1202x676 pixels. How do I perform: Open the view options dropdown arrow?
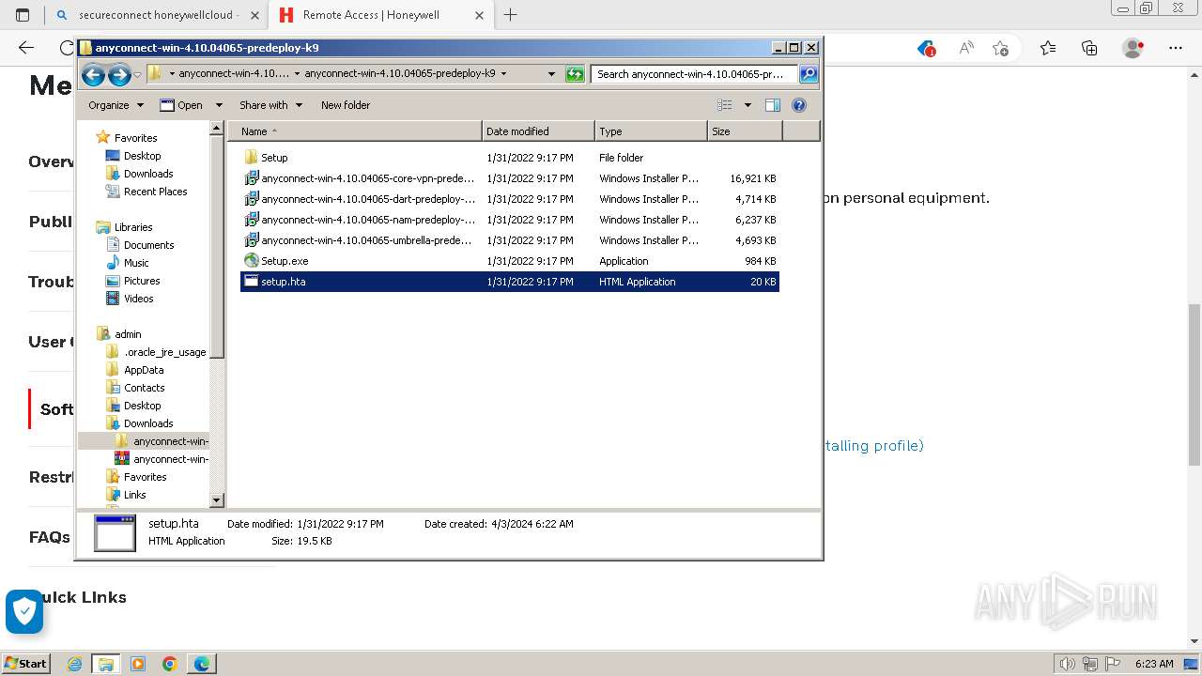(x=747, y=105)
